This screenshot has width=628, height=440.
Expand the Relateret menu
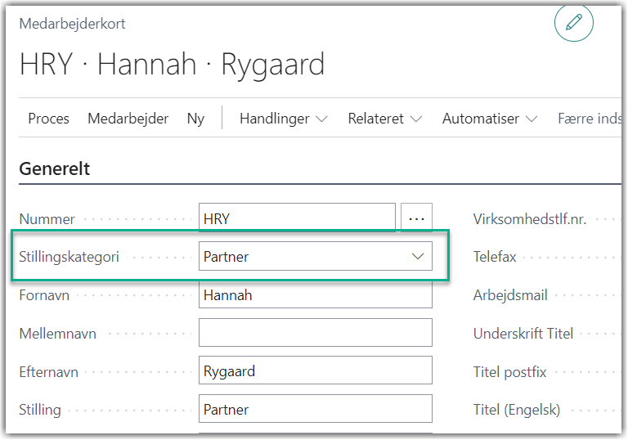[x=384, y=119]
